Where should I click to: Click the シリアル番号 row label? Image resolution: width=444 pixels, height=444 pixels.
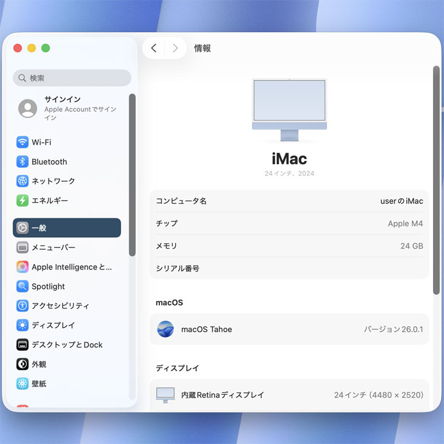click(178, 268)
